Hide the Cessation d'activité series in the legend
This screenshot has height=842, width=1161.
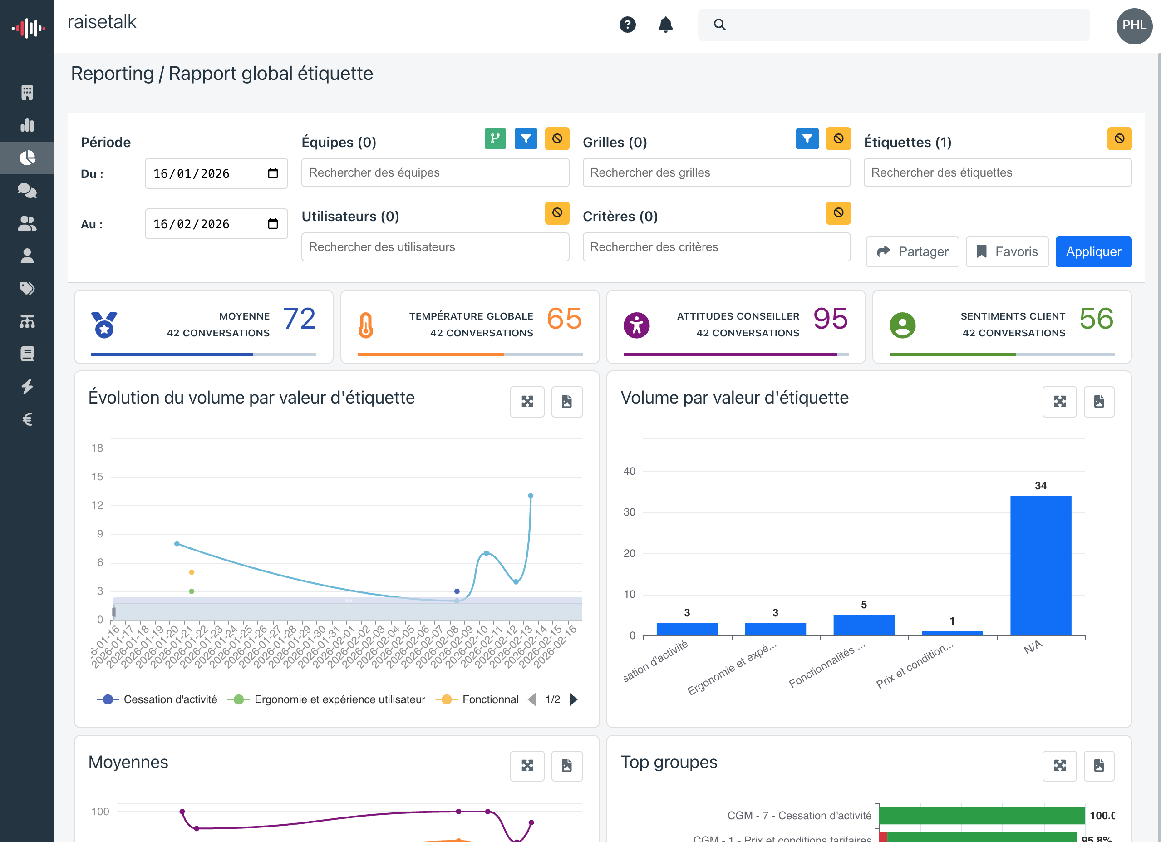[x=170, y=699]
